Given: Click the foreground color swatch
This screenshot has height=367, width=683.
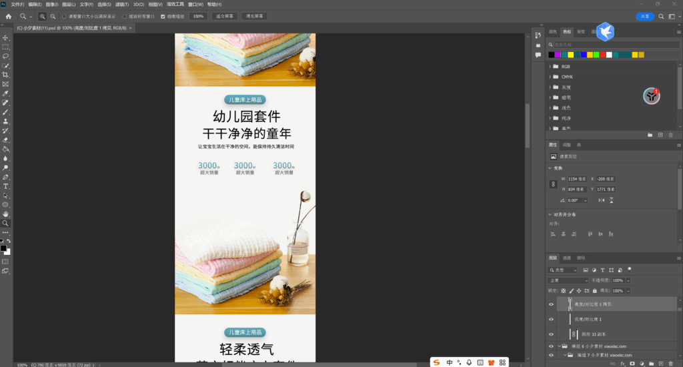Looking at the screenshot, I should [x=3, y=248].
